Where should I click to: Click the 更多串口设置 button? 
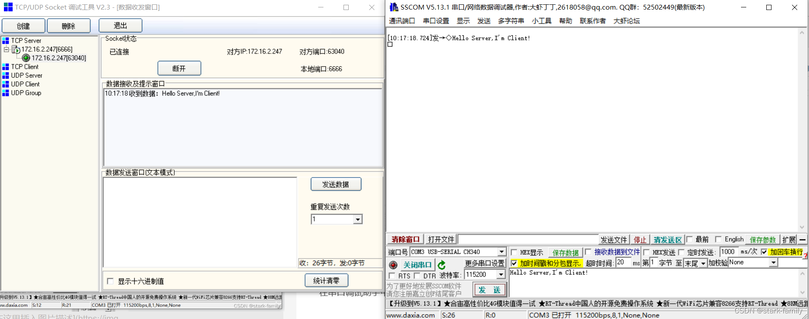(x=485, y=263)
